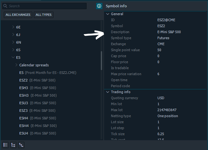Image resolution: width=208 pixels, height=150 pixels.
Task: Select ES Front Month symbol
Action: point(48,73)
